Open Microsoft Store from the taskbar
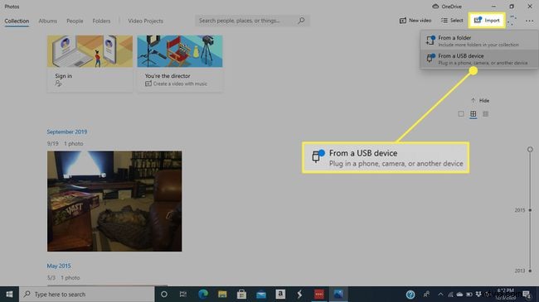 point(241,294)
